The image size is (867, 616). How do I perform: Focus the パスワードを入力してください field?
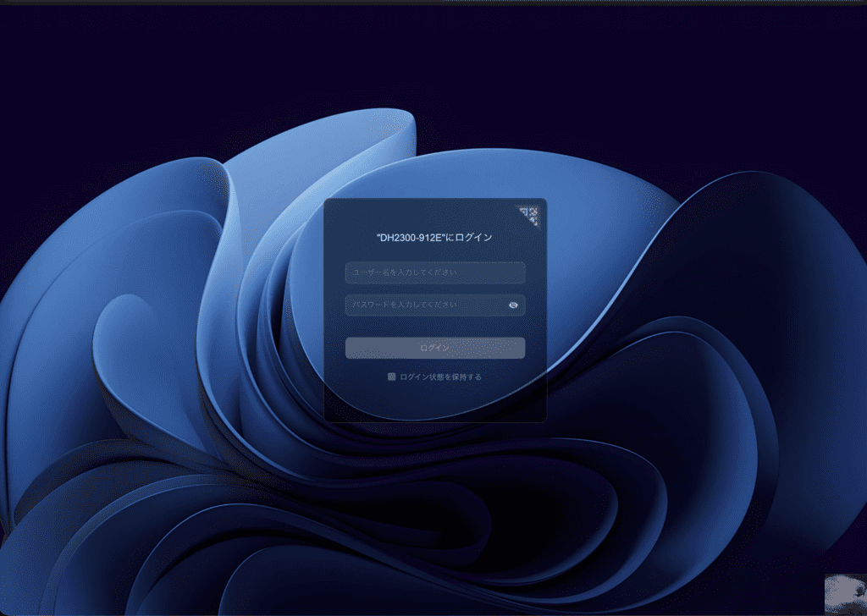423,305
